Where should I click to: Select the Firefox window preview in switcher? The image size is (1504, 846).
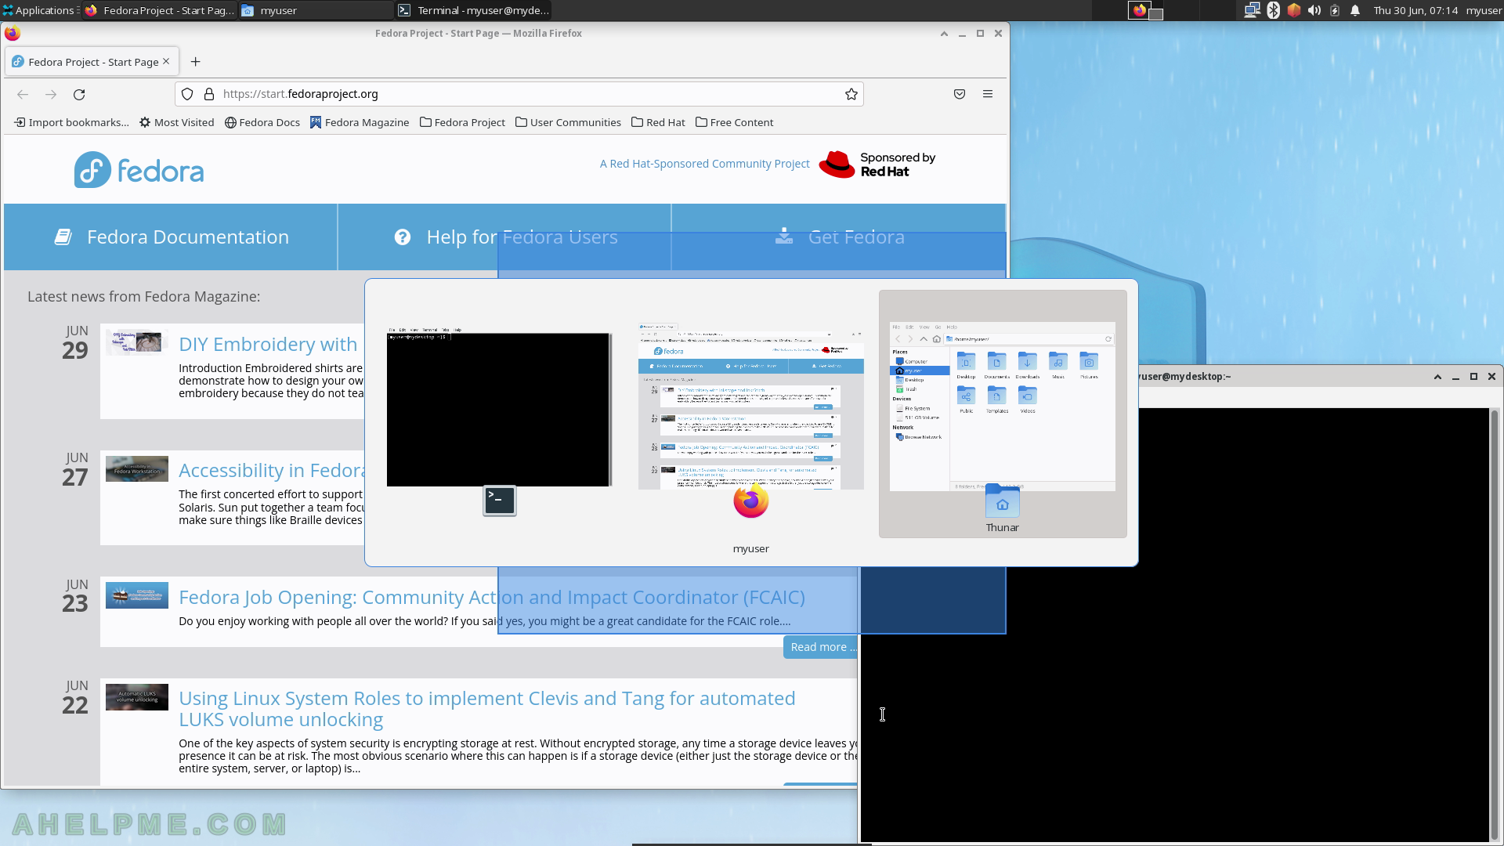[x=750, y=407]
